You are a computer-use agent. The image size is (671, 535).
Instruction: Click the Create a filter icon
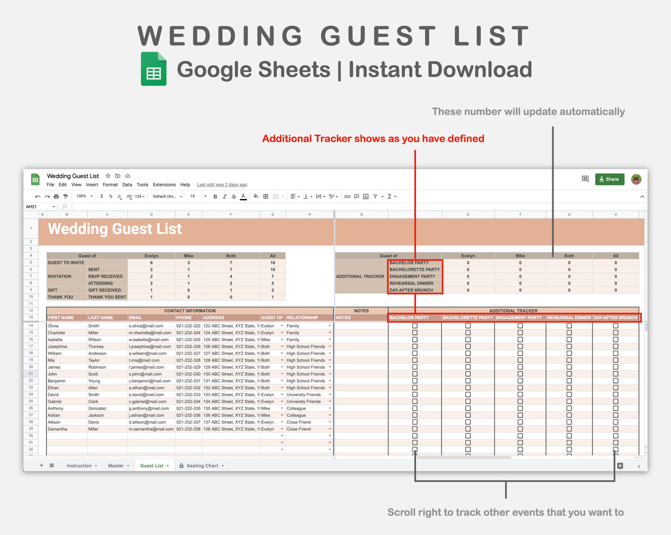click(x=375, y=196)
